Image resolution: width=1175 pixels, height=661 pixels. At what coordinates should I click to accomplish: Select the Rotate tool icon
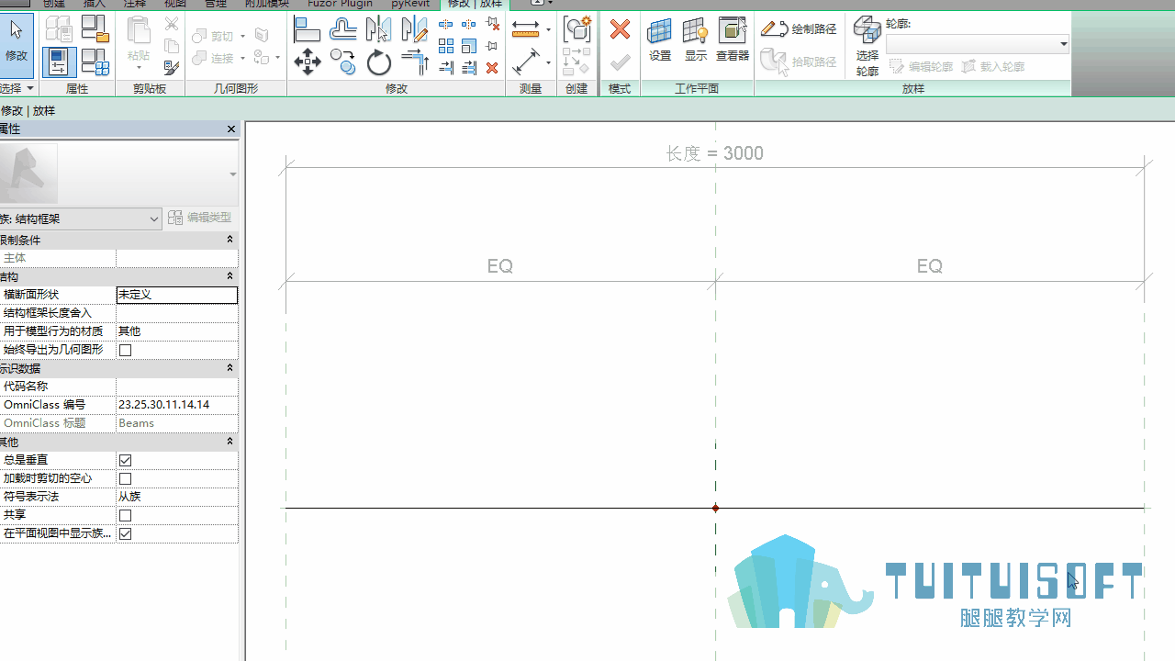(x=378, y=62)
